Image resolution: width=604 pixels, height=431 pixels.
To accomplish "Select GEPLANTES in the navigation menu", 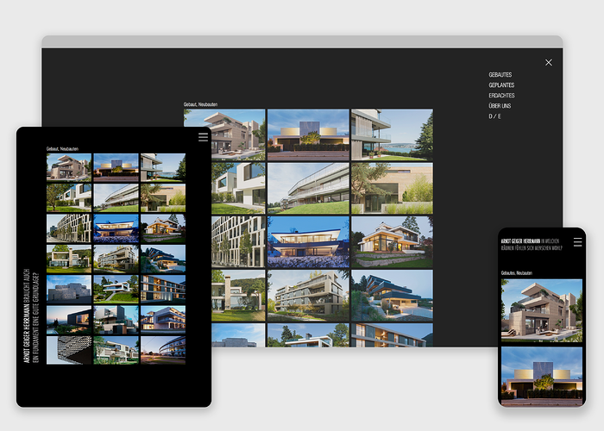I will pos(500,85).
